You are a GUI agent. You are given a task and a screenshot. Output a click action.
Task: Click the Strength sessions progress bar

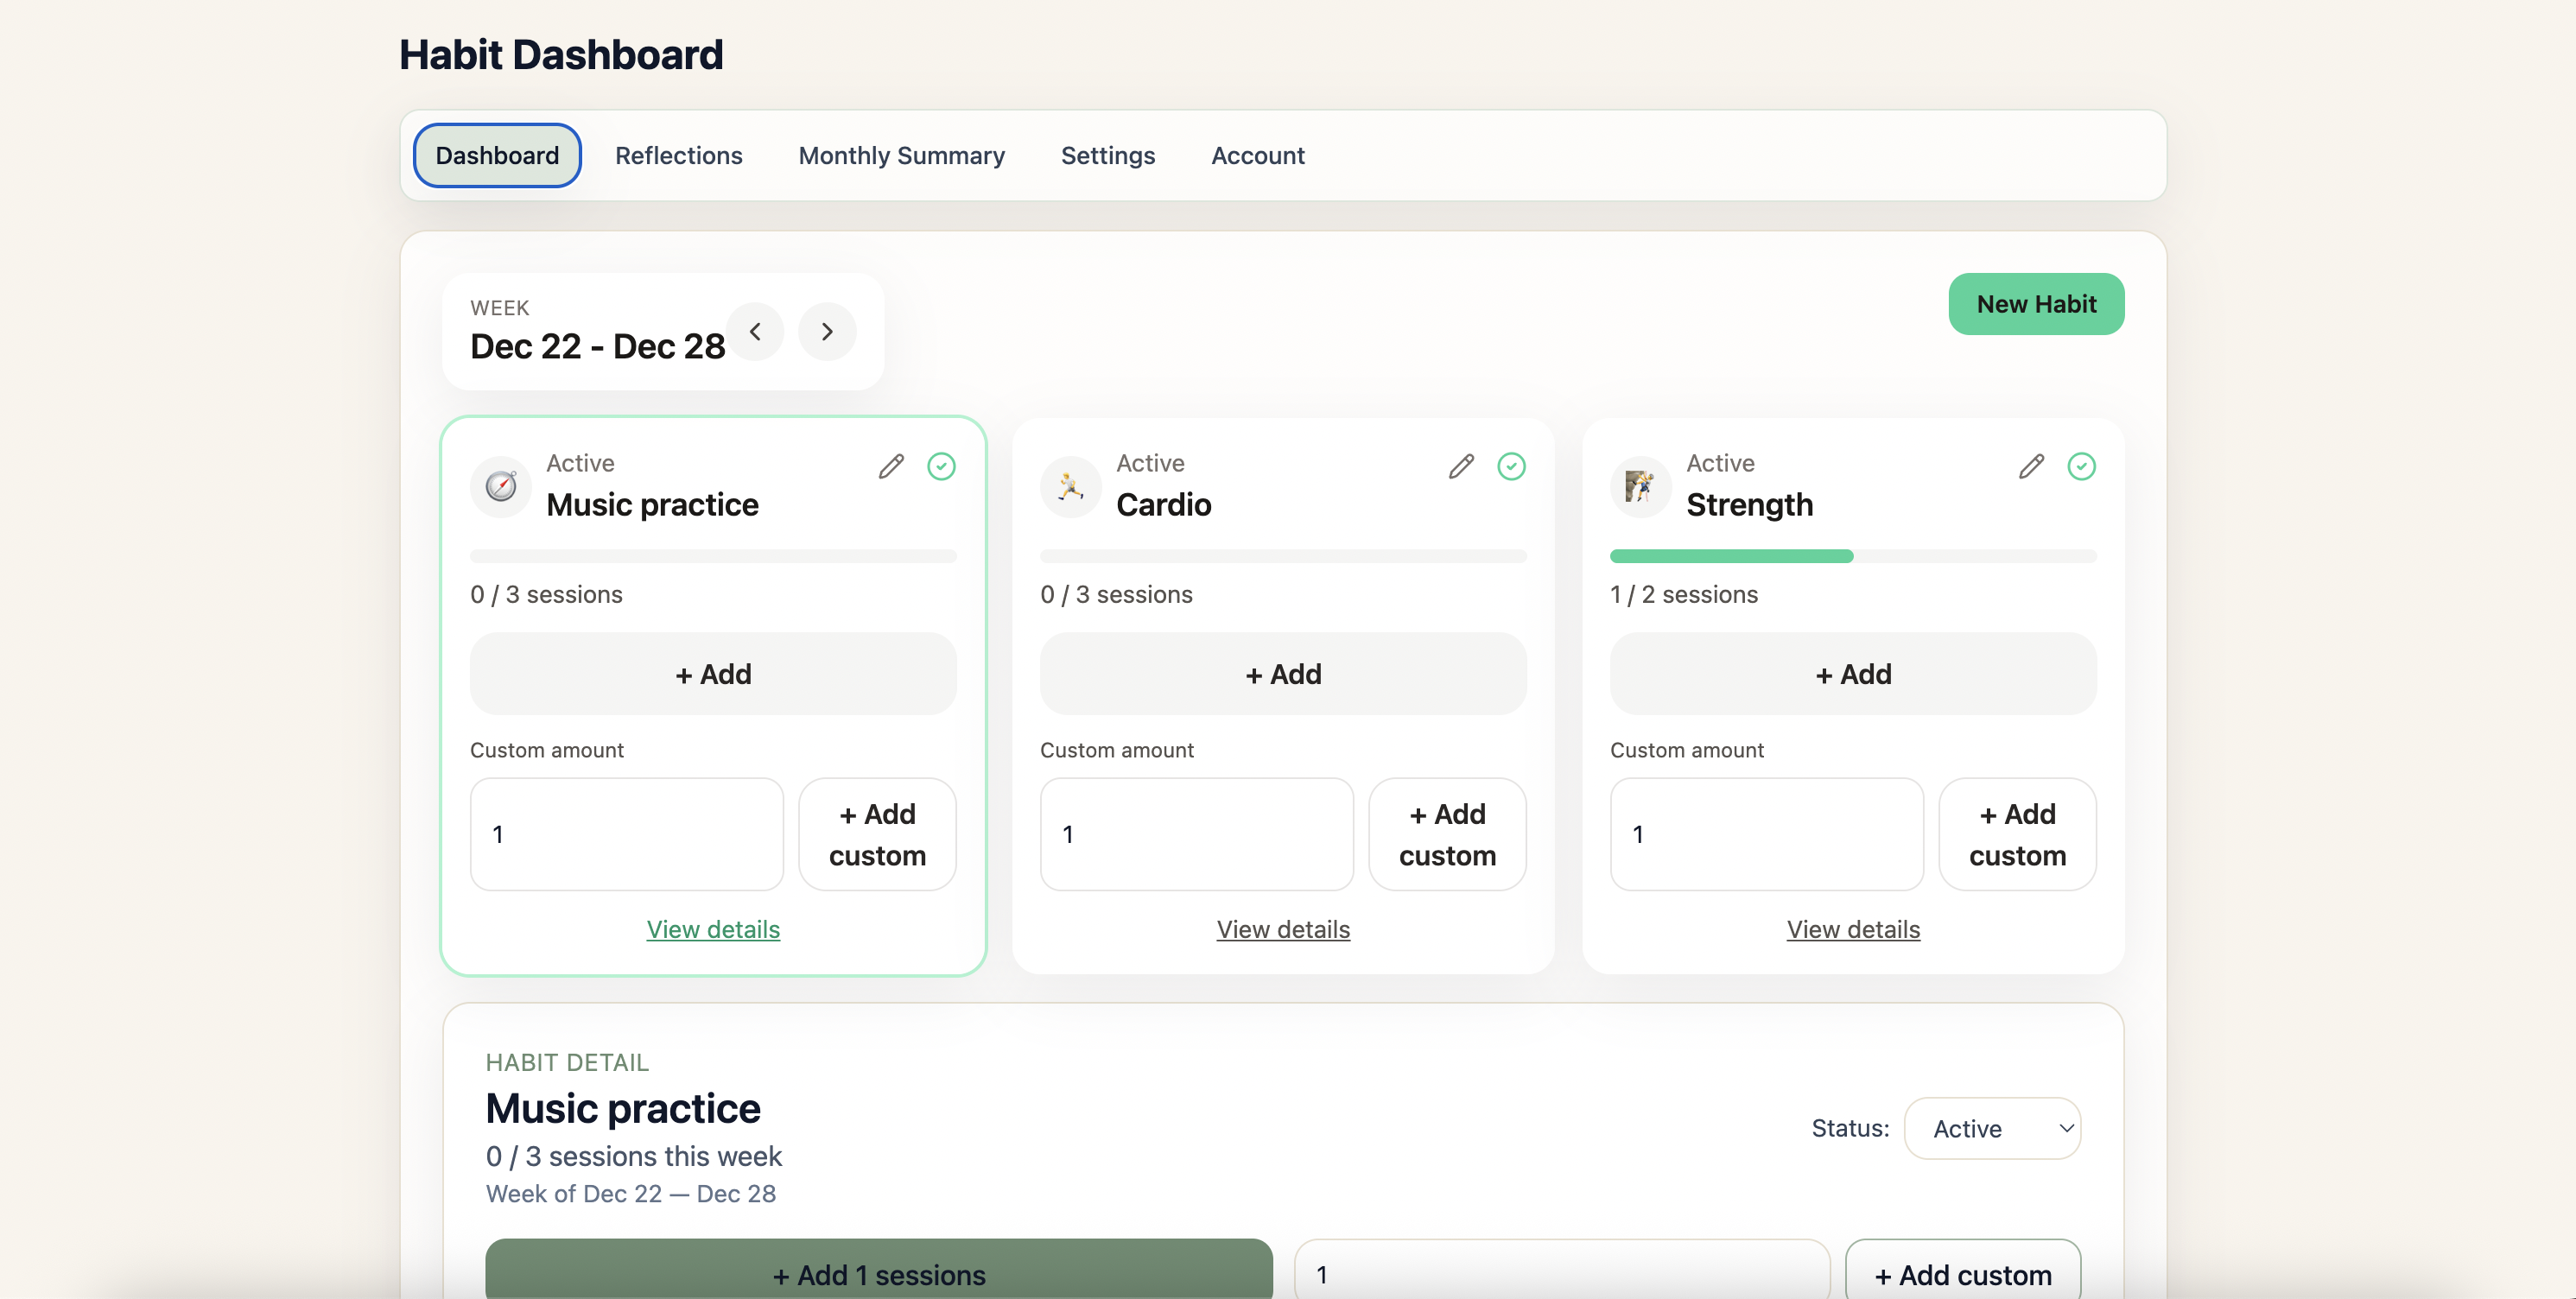point(1853,556)
